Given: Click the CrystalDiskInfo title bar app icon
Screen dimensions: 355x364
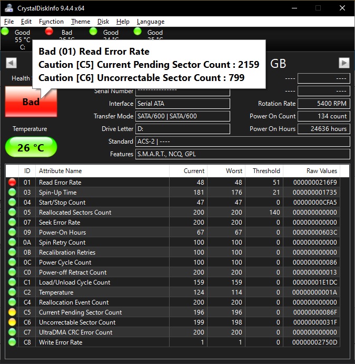Looking at the screenshot, I should click(9, 8).
